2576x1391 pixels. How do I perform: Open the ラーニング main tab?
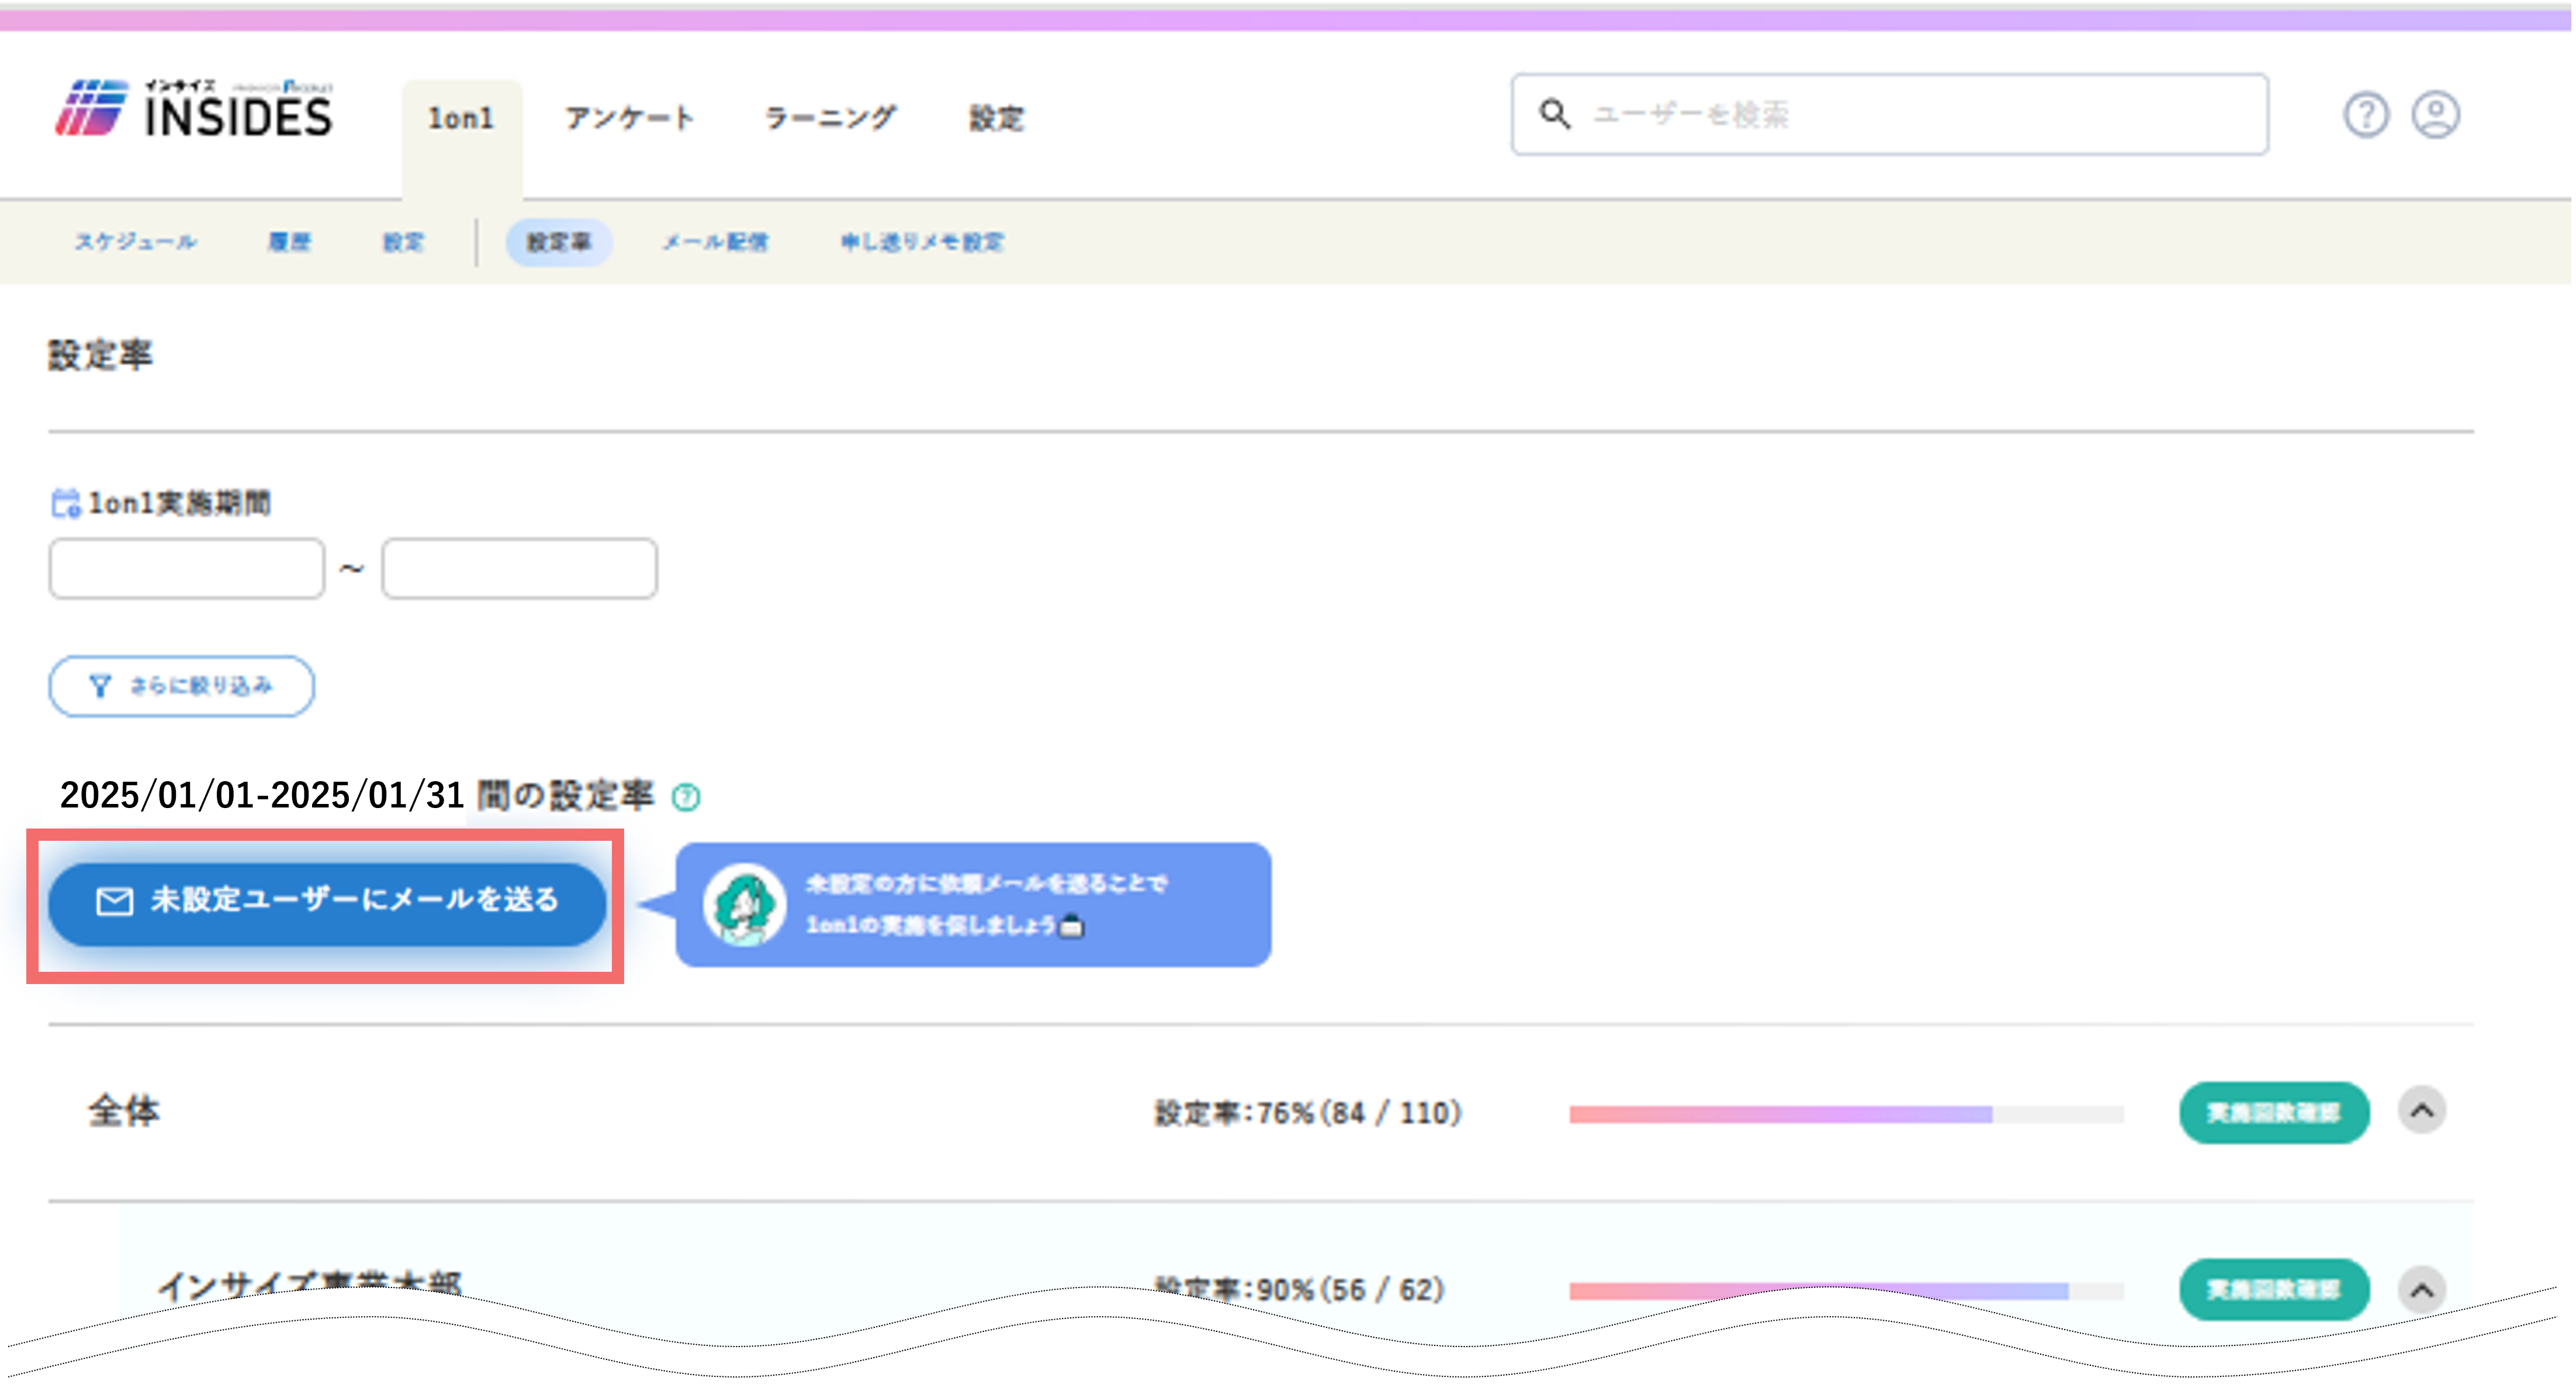(x=830, y=118)
